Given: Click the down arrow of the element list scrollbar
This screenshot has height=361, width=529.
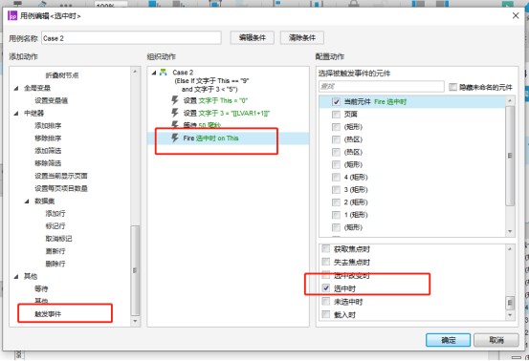Looking at the screenshot, I should (x=510, y=231).
